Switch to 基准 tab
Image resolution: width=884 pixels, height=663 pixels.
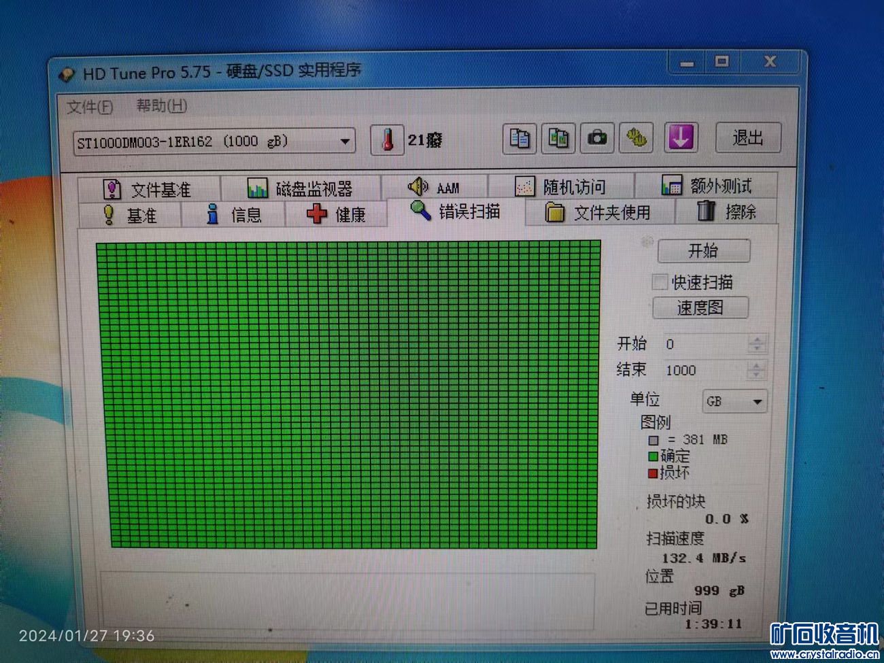click(x=130, y=216)
